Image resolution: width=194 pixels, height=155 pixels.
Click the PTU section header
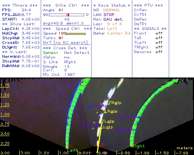coord(148,5)
